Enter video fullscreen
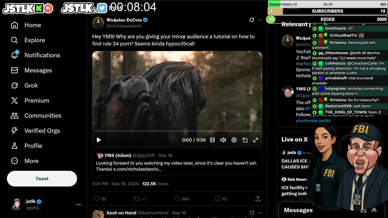 click(256, 140)
